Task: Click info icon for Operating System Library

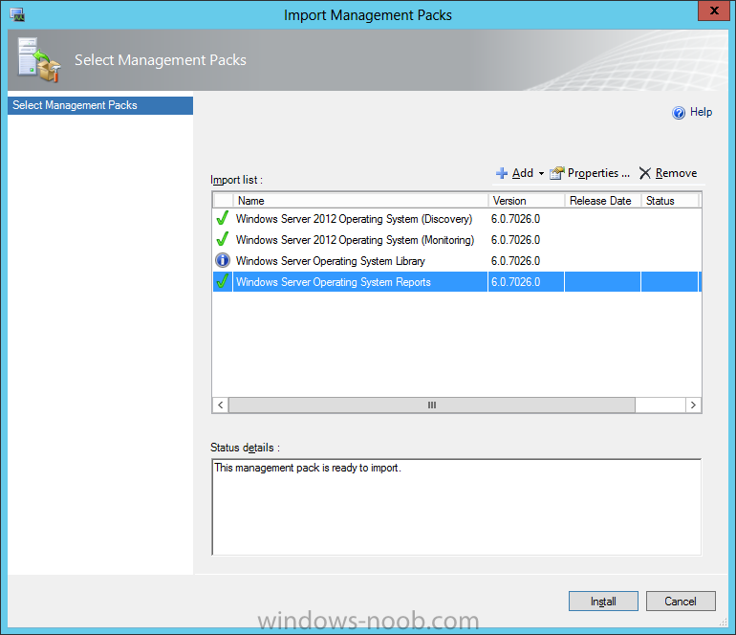Action: click(x=223, y=260)
